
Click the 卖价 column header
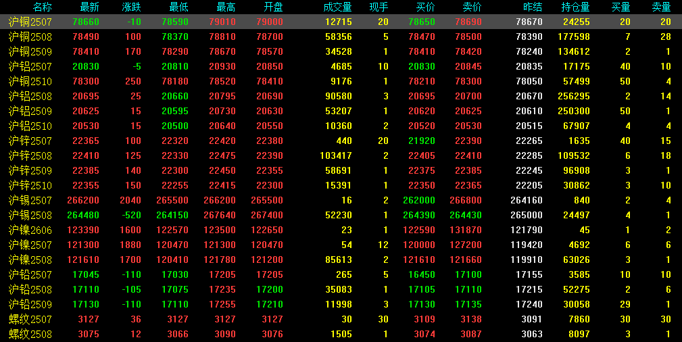point(472,7)
